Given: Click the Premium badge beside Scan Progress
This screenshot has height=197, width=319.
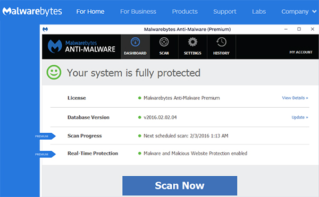Looking at the screenshot, I should click(45, 136).
